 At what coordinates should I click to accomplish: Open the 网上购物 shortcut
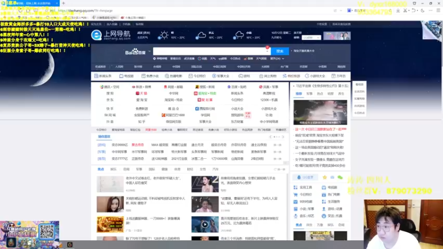(267, 76)
